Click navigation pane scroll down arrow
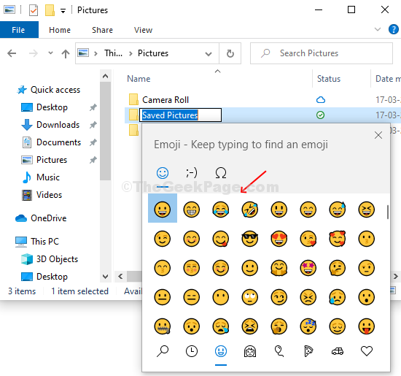401x376 pixels. tap(105, 277)
